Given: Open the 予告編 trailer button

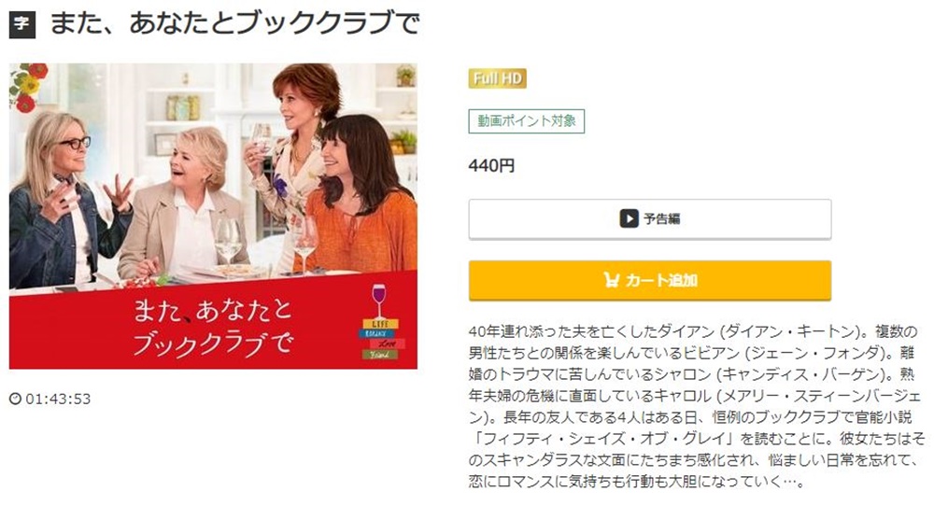Looking at the screenshot, I should [x=650, y=219].
